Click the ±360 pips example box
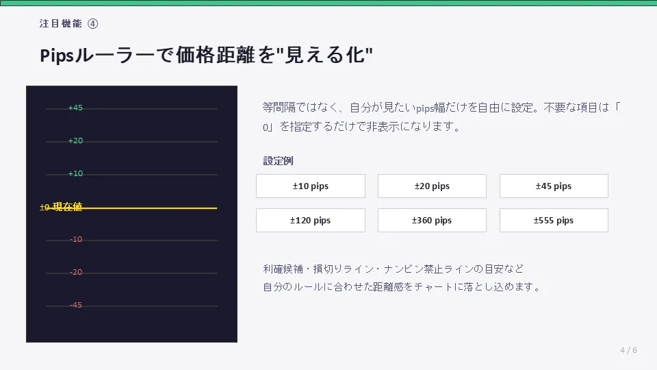 [x=432, y=221]
